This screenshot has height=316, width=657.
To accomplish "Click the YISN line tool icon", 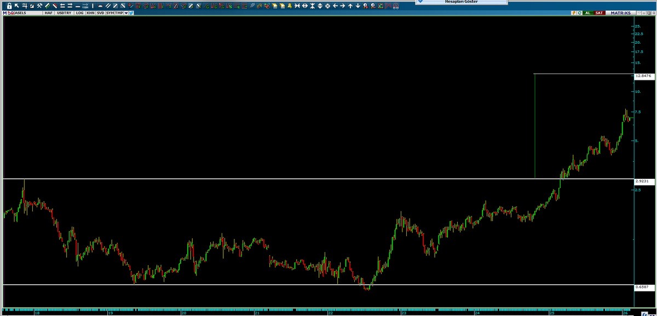I will click(x=85, y=6).
